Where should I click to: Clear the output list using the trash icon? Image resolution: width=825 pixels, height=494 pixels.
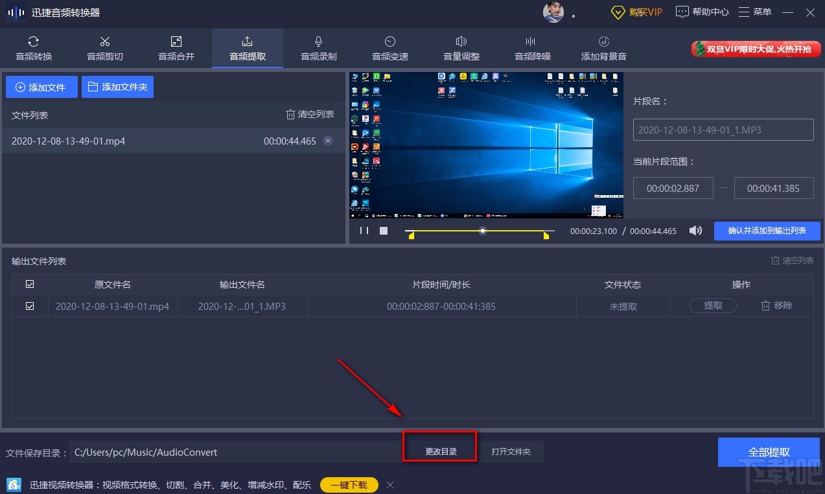[791, 261]
